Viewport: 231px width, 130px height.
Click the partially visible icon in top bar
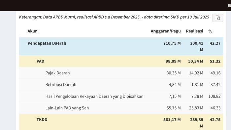coord(230,6)
